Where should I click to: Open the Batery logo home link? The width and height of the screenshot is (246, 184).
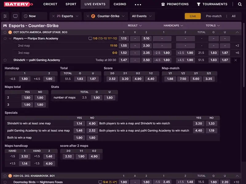coord(18,4)
